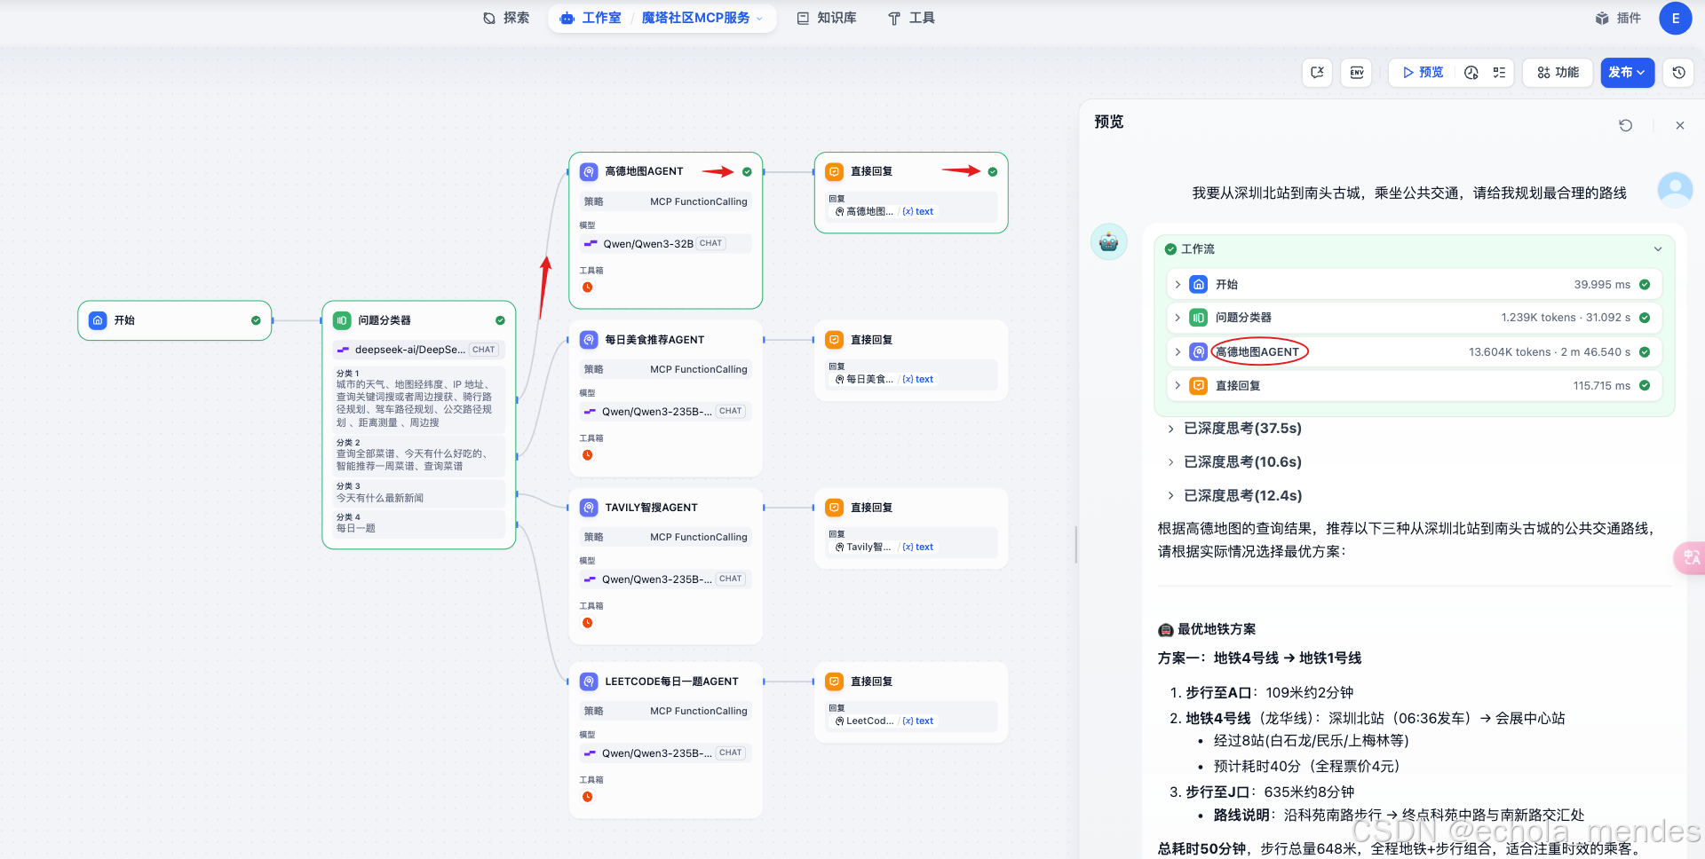Click the 工具箱 red icon in LEETCODE AGENT
The width and height of the screenshot is (1705, 859).
tap(587, 797)
